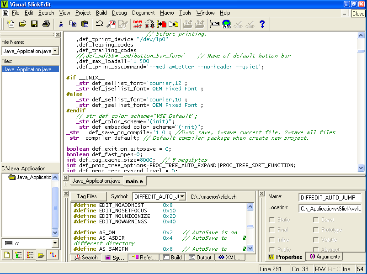Cut selection with the scissors icon
The width and height of the screenshot is (367, 274).
pyautogui.click(x=61, y=24)
